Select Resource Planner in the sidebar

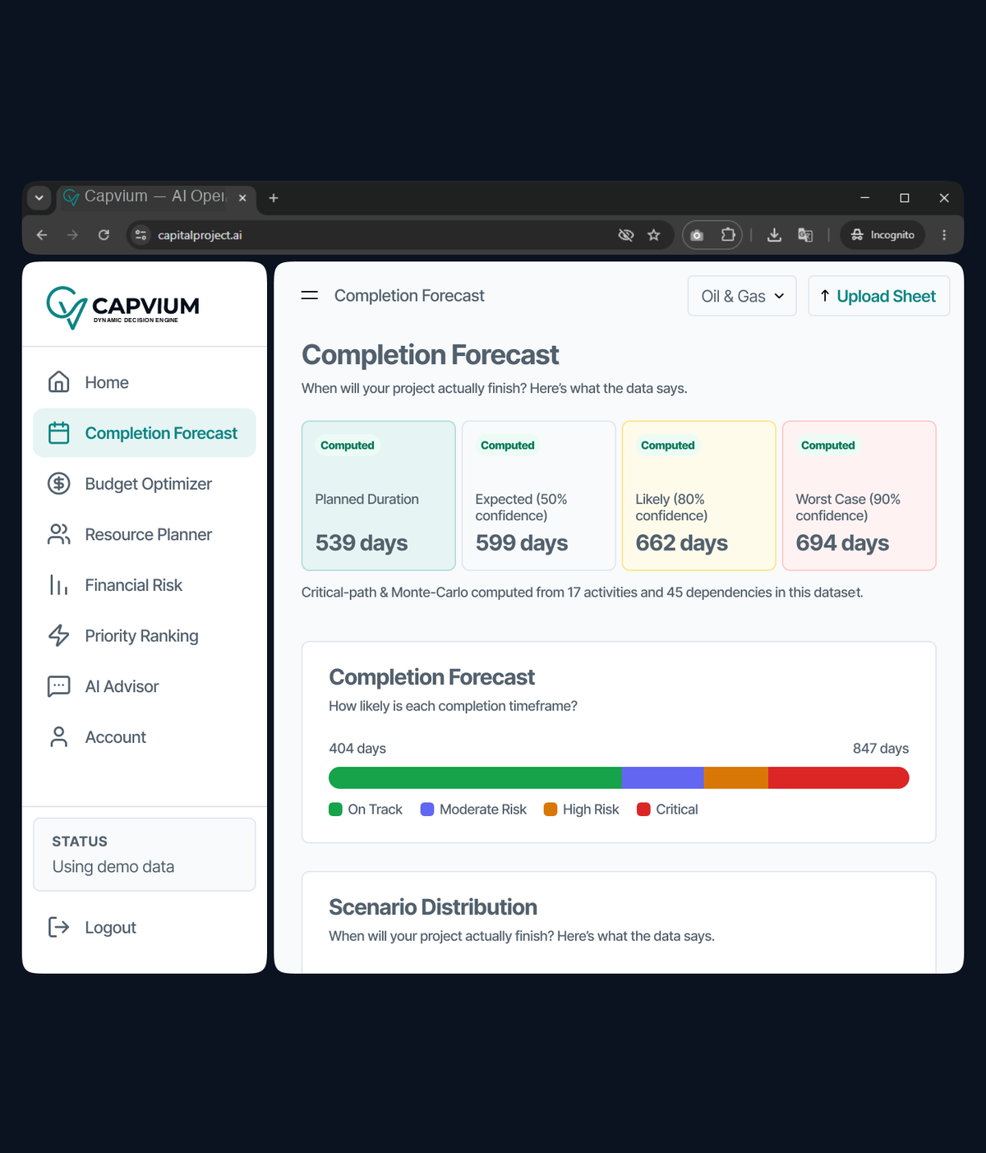pyautogui.click(x=145, y=534)
